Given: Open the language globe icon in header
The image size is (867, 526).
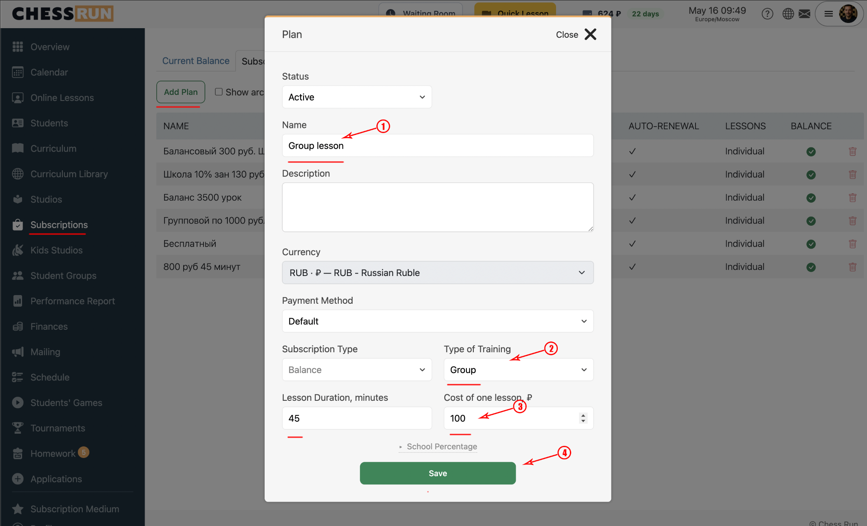Looking at the screenshot, I should 788,14.
